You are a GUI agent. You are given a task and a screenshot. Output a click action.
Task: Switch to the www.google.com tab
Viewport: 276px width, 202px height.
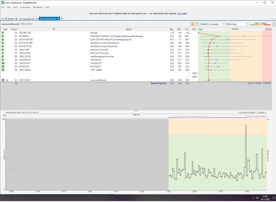pyautogui.click(x=27, y=19)
